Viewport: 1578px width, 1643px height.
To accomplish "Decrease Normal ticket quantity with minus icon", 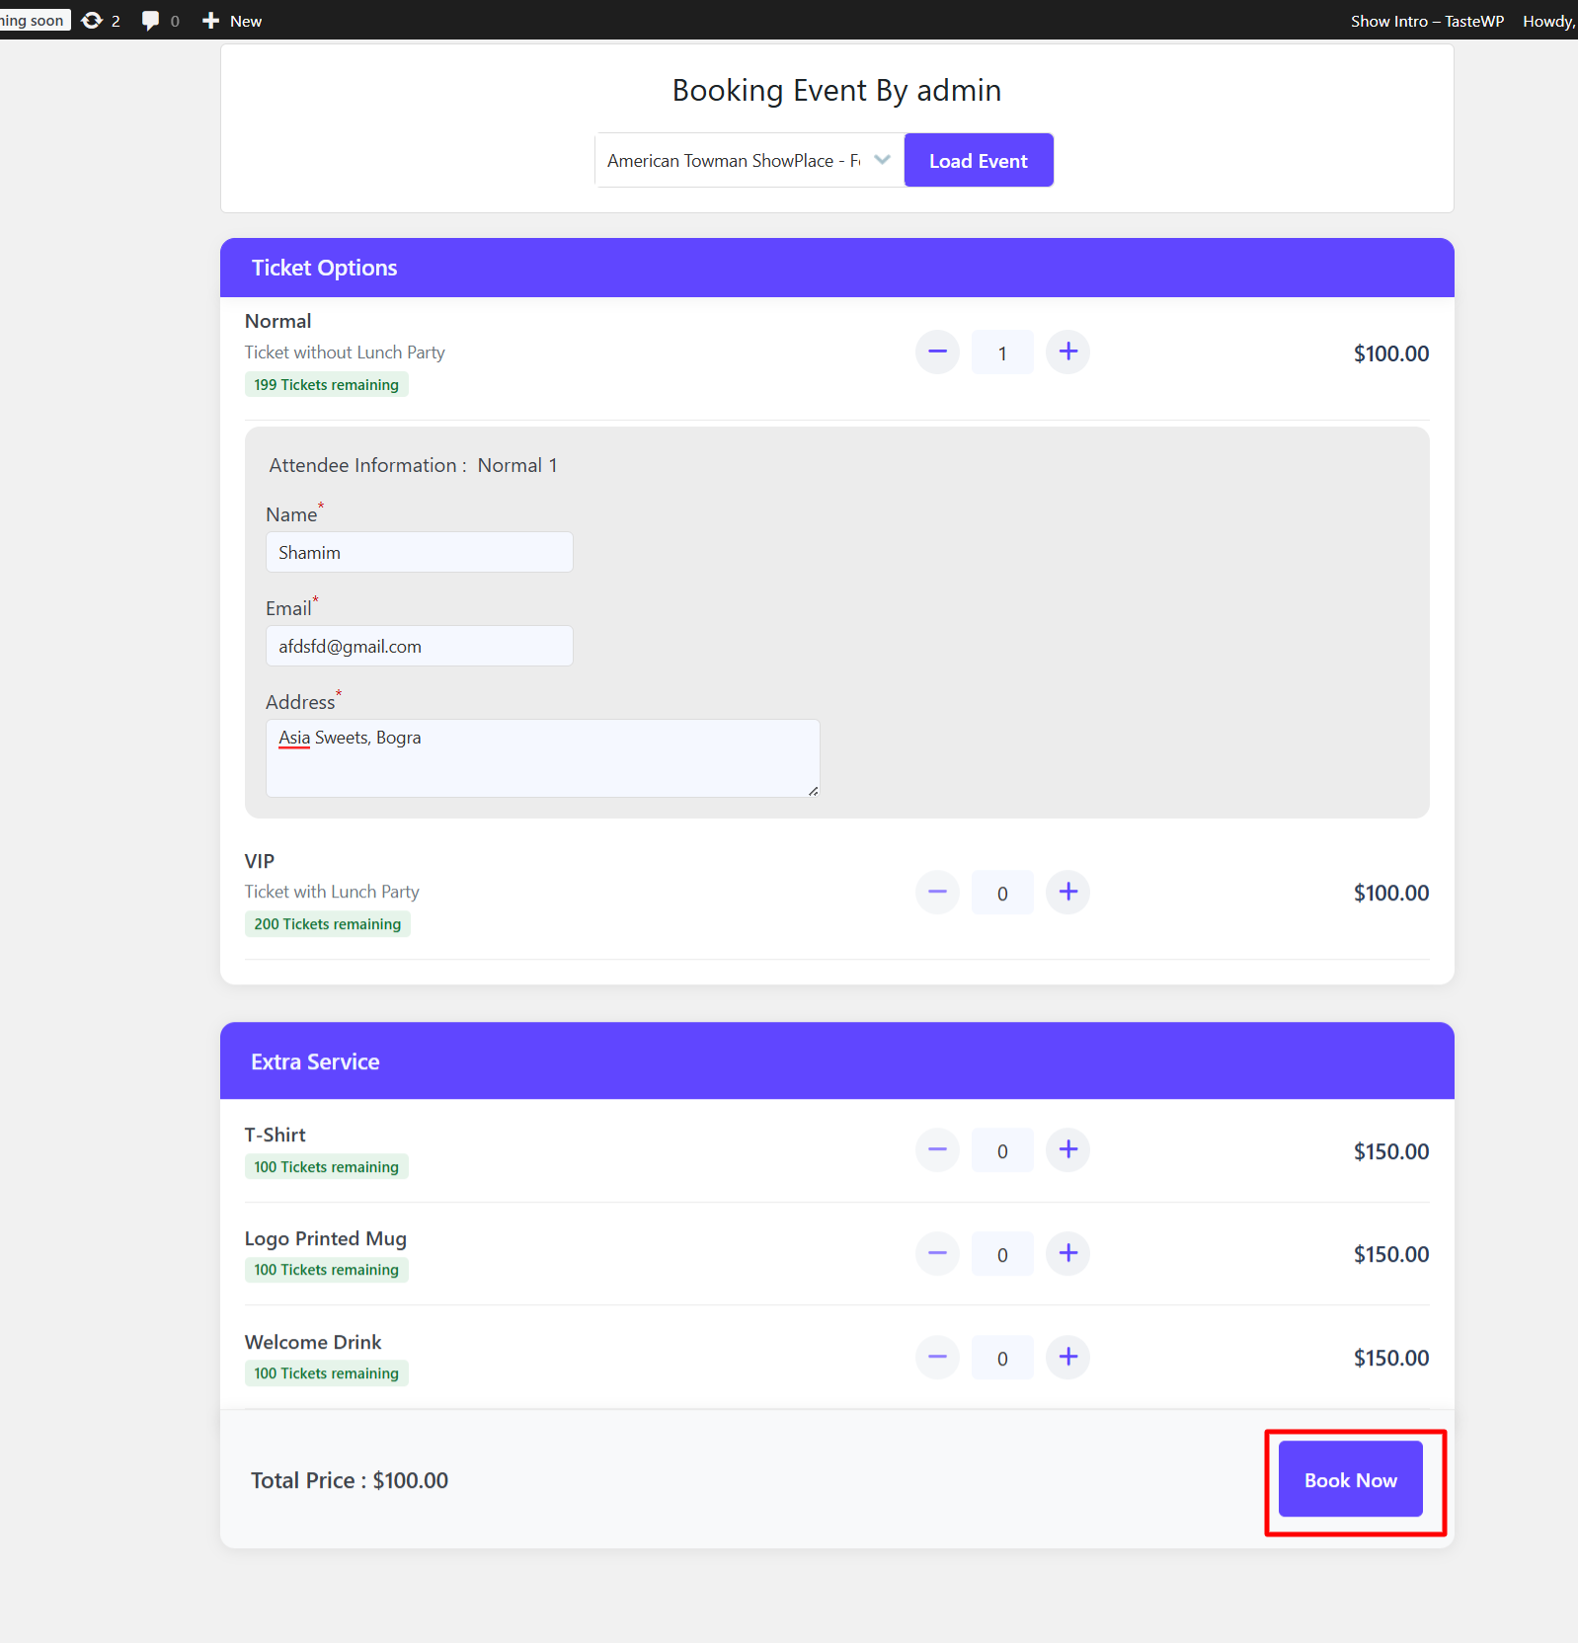I will (937, 352).
